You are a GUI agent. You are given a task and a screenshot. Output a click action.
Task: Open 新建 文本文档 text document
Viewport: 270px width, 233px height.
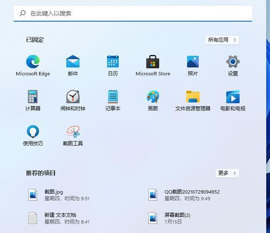[59, 218]
